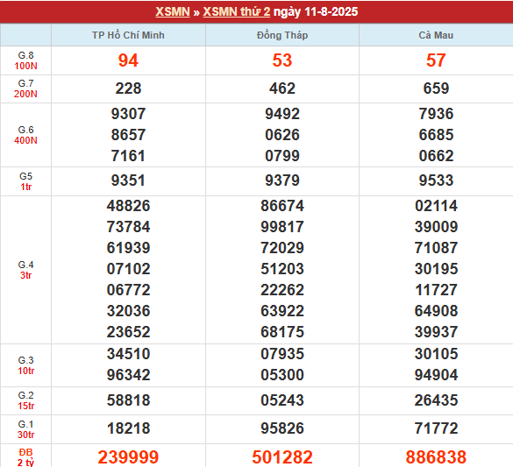The height and width of the screenshot is (467, 513).
Task: Select G.3 number 05300
Action: [x=282, y=375]
